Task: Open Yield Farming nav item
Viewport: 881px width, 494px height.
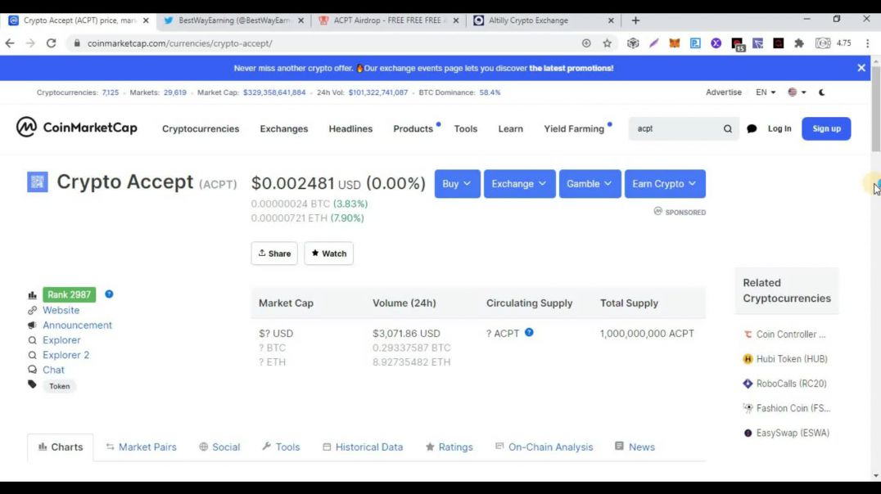Action: pyautogui.click(x=574, y=128)
